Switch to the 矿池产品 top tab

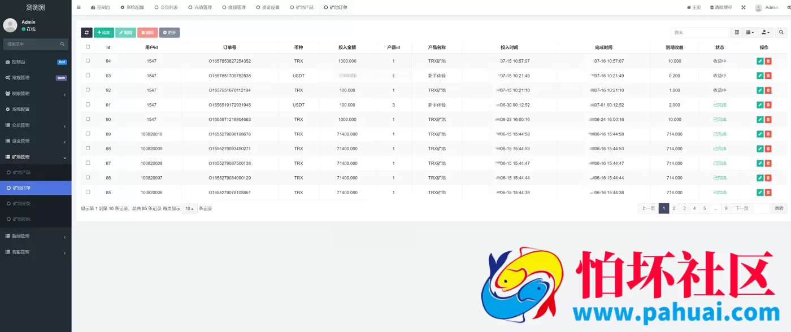(302, 7)
